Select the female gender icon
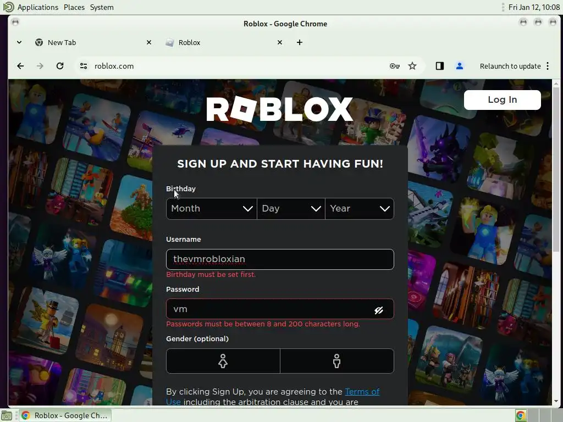 pyautogui.click(x=223, y=361)
